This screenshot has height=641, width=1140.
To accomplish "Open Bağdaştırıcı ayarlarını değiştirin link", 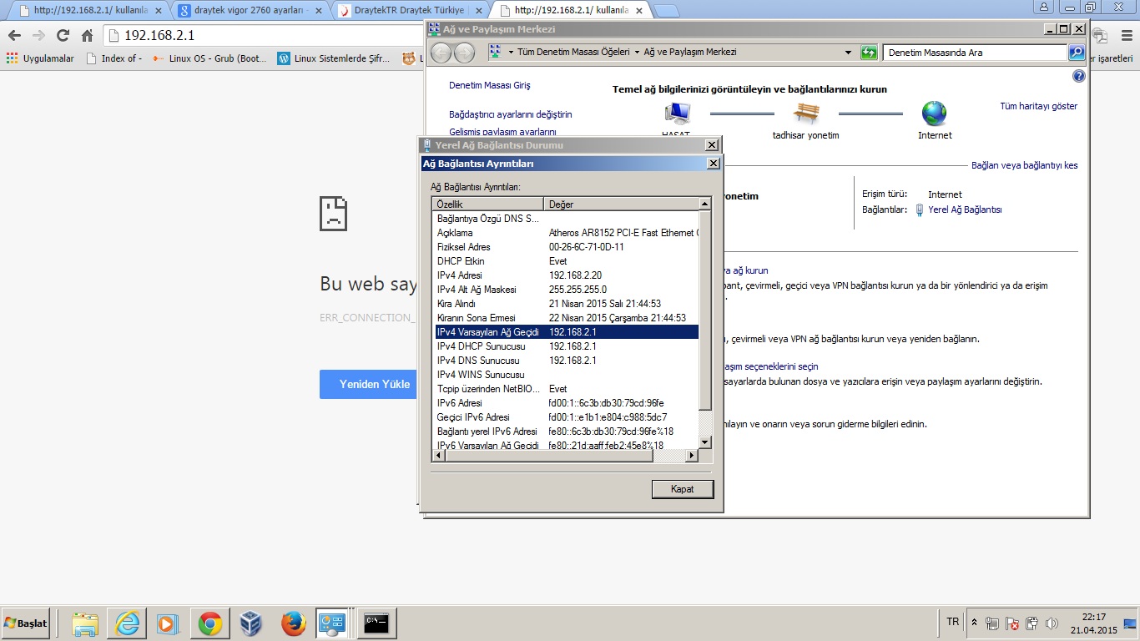I will [x=510, y=114].
